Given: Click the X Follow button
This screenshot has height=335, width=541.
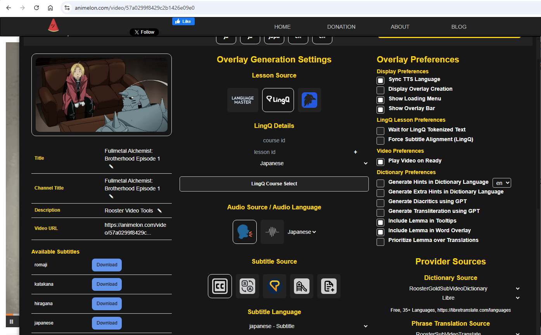Looking at the screenshot, I should [144, 32].
